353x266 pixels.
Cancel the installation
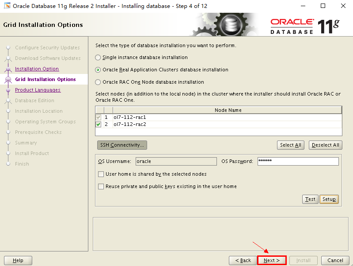tap(335, 260)
